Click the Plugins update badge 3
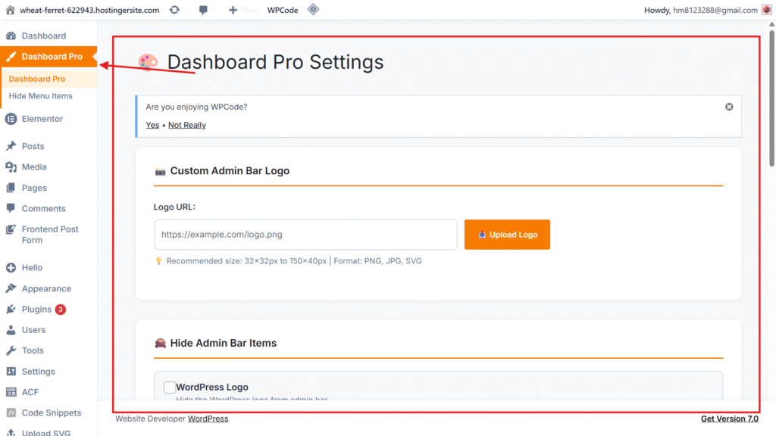Image resolution: width=776 pixels, height=436 pixels. click(61, 310)
